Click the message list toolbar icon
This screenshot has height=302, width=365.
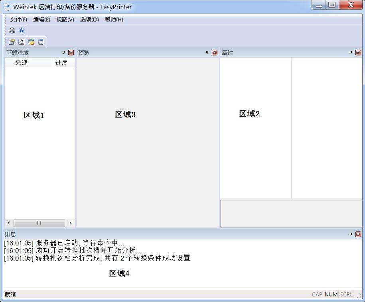41,42
